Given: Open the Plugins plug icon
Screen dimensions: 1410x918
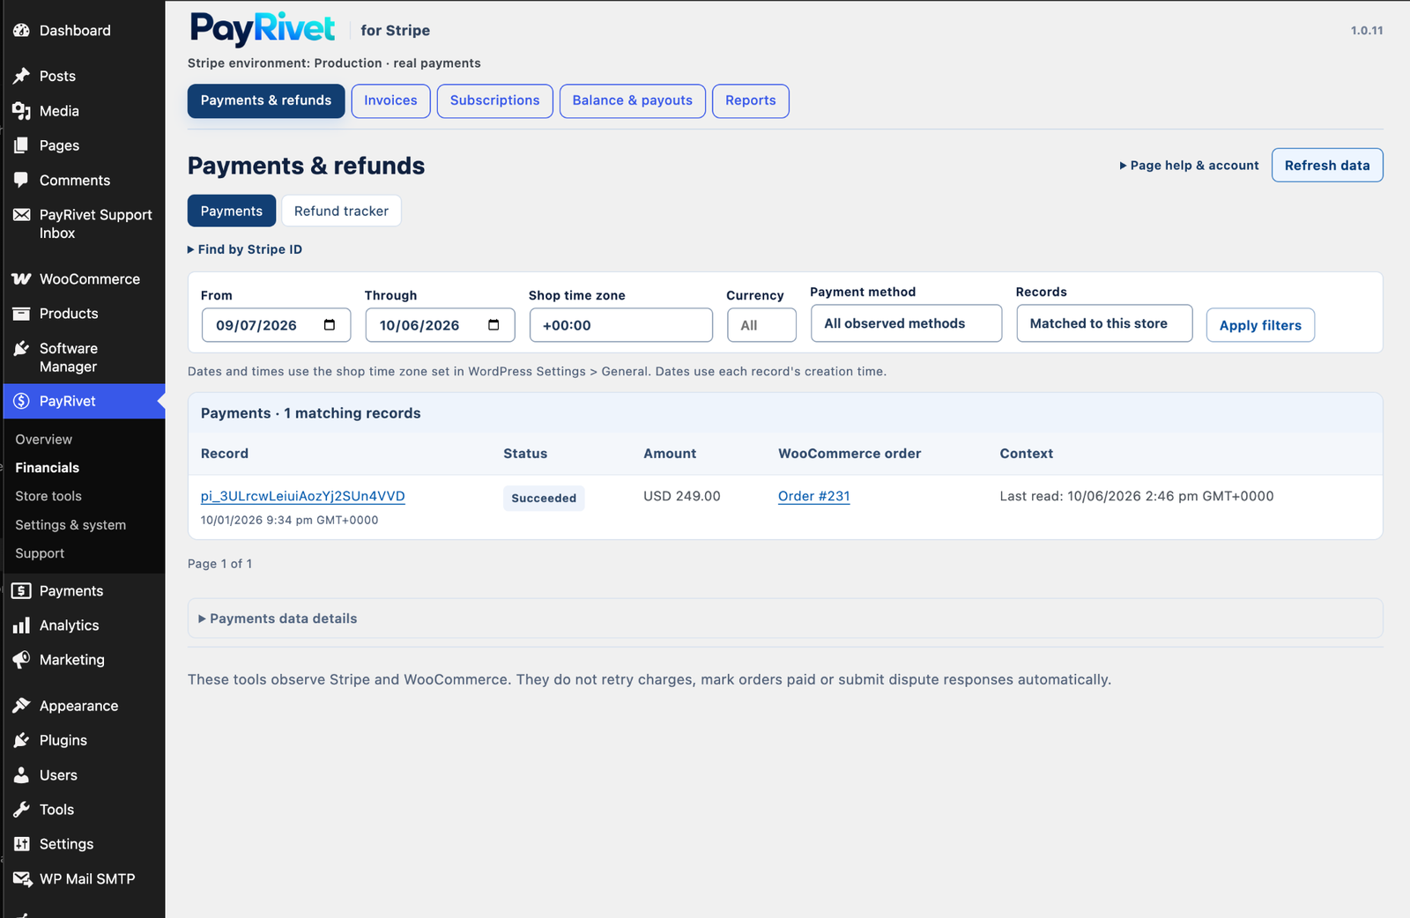Looking at the screenshot, I should pos(21,740).
